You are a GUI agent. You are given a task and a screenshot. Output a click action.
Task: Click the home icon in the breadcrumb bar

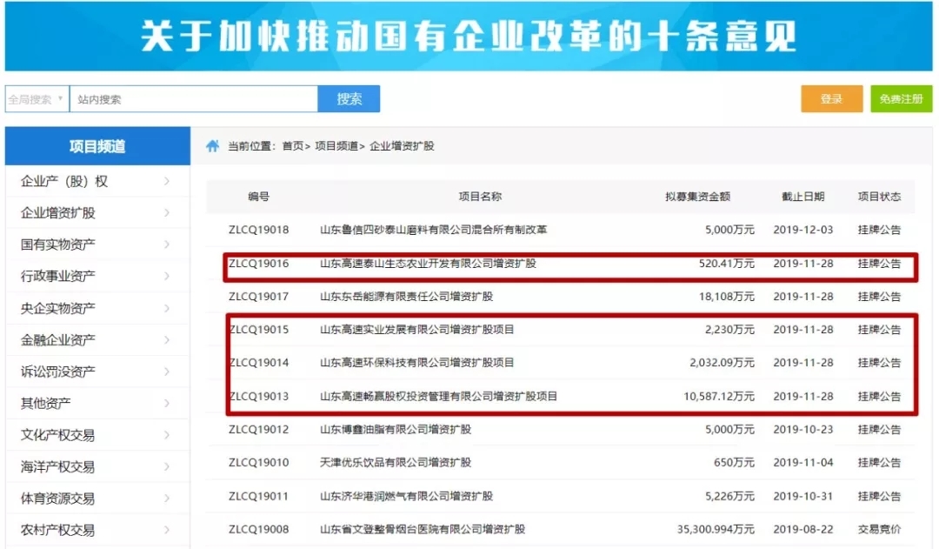pyautogui.click(x=211, y=146)
